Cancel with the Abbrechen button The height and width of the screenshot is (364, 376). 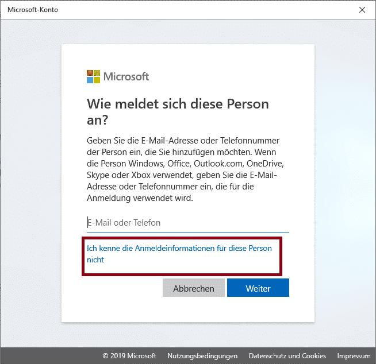pyautogui.click(x=194, y=288)
